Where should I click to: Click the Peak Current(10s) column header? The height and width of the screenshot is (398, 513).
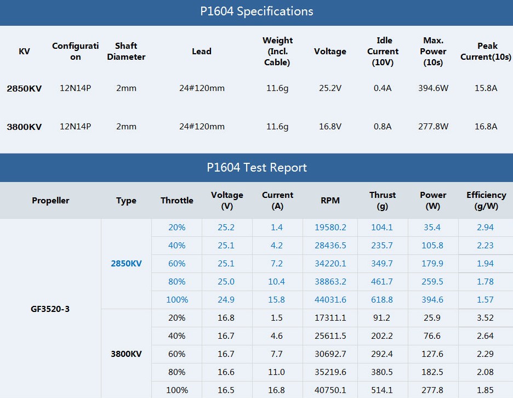coord(486,51)
